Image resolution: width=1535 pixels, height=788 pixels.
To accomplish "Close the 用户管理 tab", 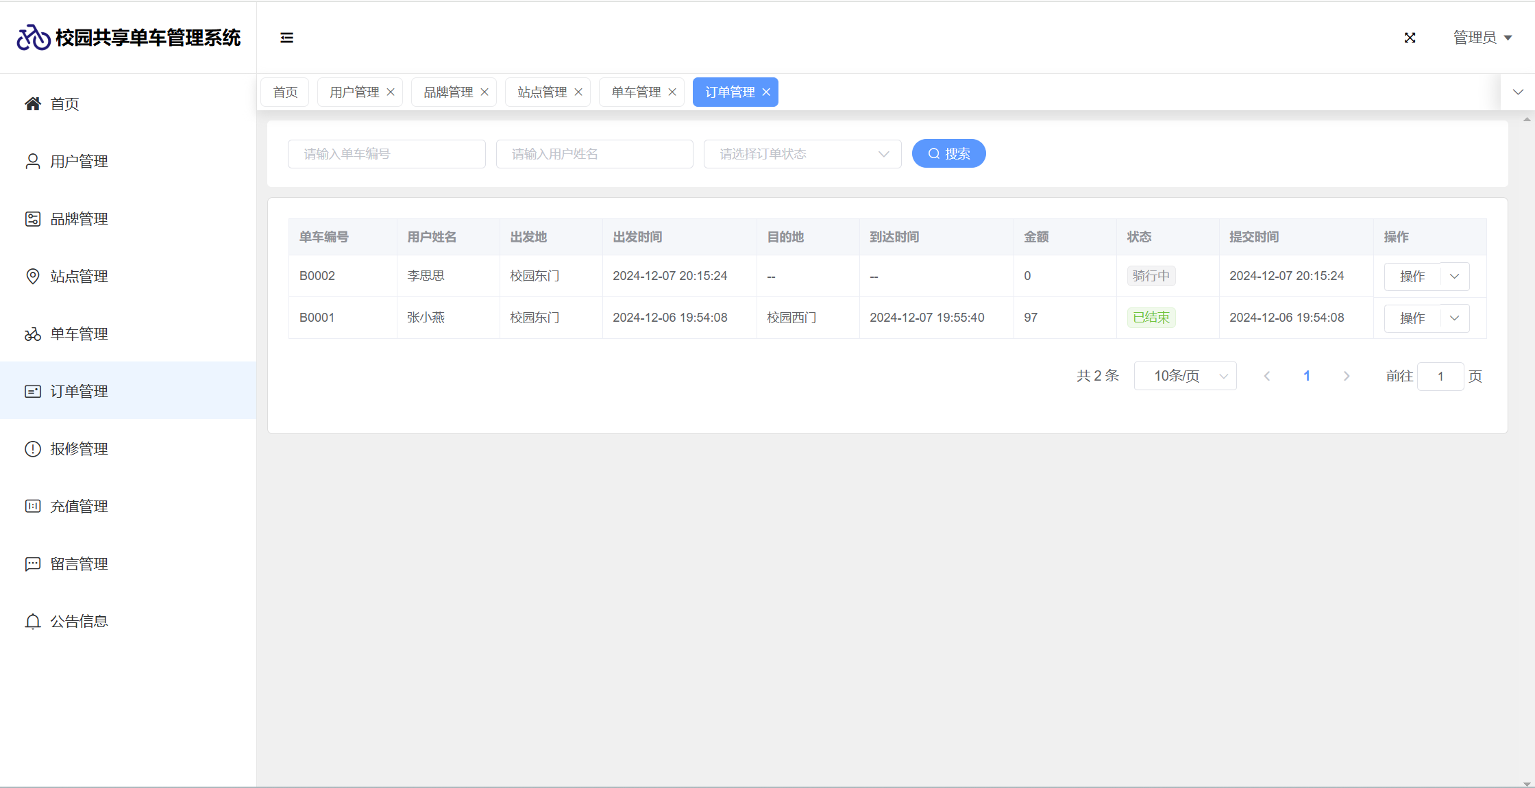I will click(x=391, y=92).
